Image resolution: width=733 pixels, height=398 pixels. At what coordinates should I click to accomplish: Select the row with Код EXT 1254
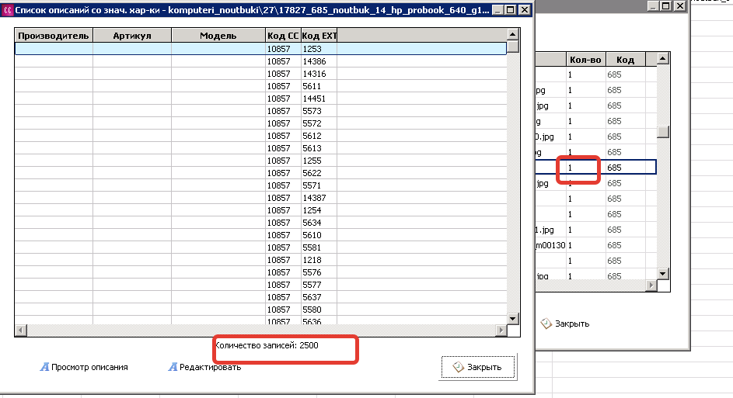click(x=261, y=210)
